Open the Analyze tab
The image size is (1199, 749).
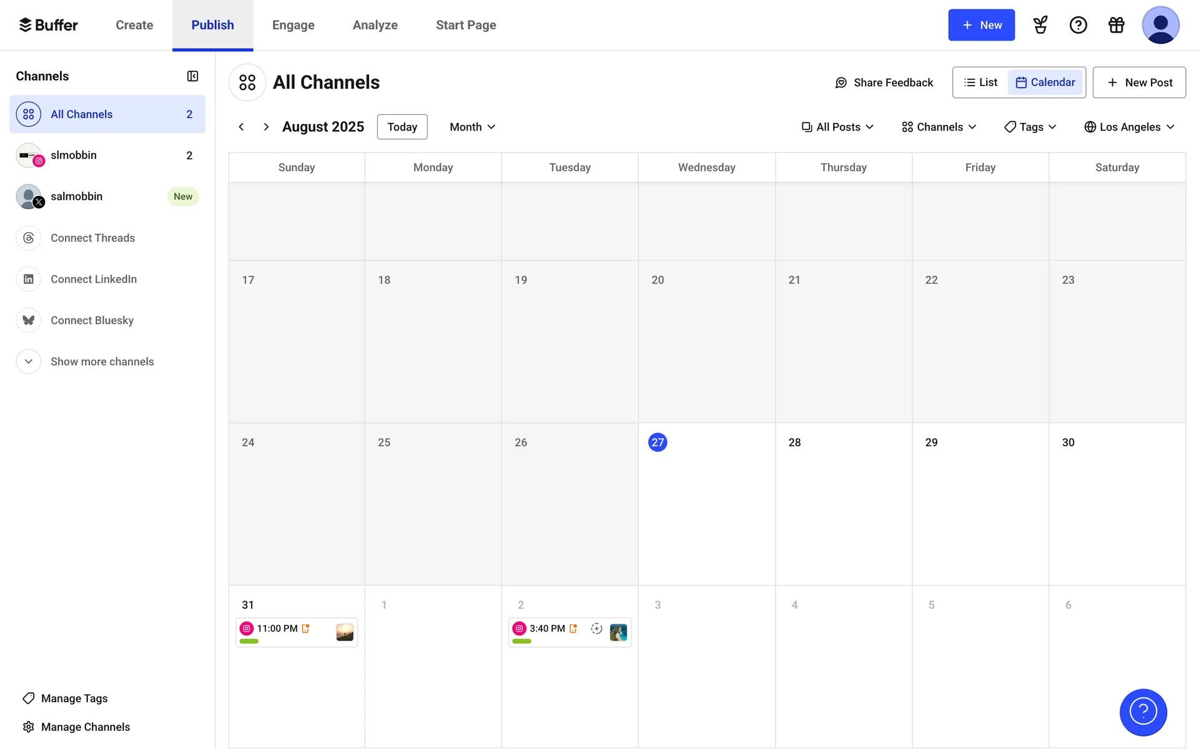tap(375, 25)
